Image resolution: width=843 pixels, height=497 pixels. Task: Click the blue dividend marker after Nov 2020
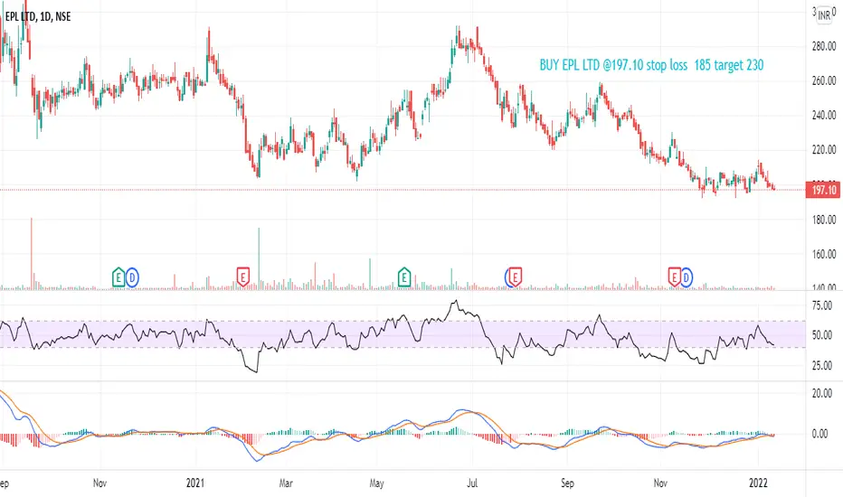pyautogui.click(x=132, y=277)
